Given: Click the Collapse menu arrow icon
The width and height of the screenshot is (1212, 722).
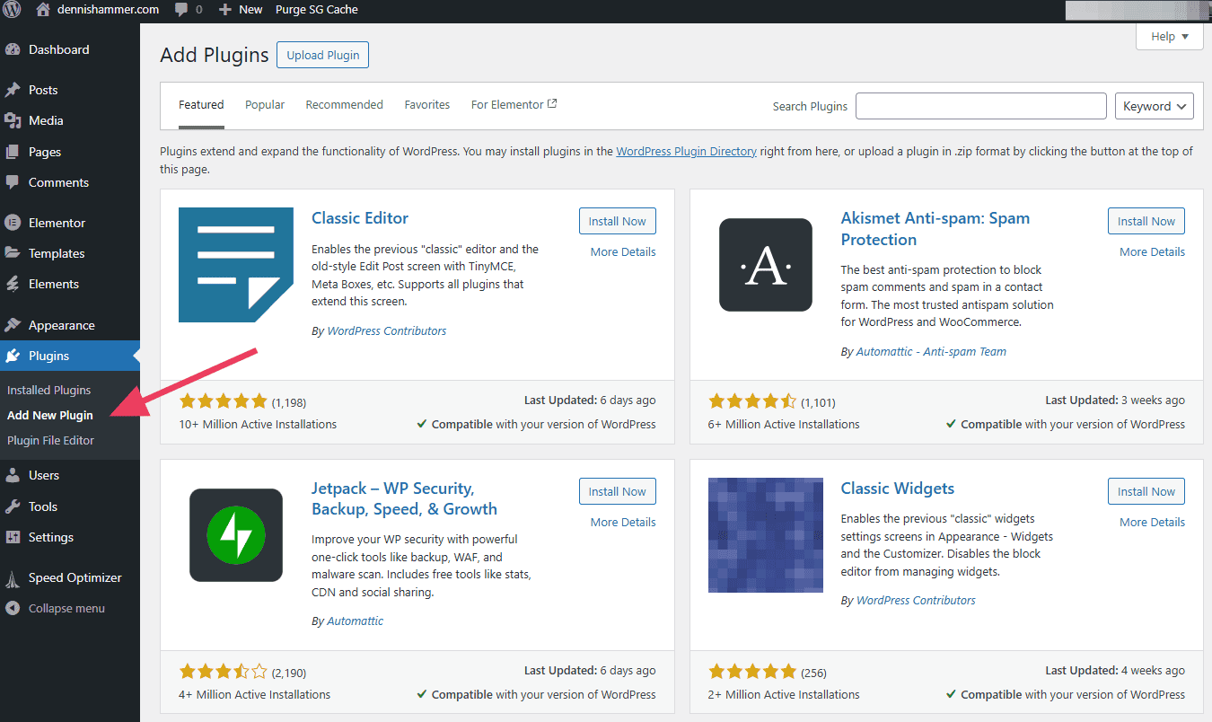Looking at the screenshot, I should pos(13,608).
